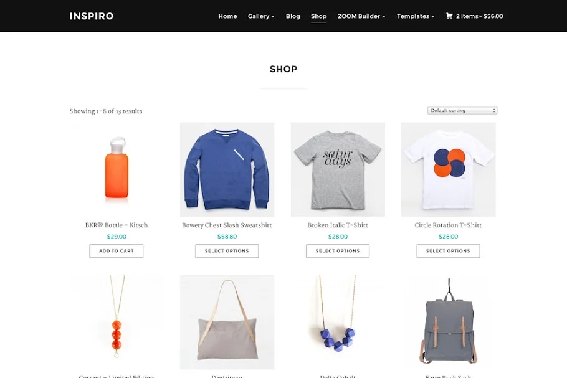Click the INSPIRO site logo
567x378 pixels.
coord(92,16)
